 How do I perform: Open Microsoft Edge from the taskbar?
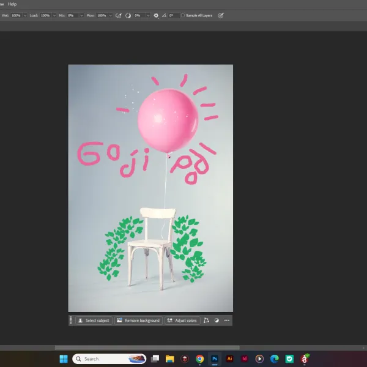pyautogui.click(x=274, y=359)
